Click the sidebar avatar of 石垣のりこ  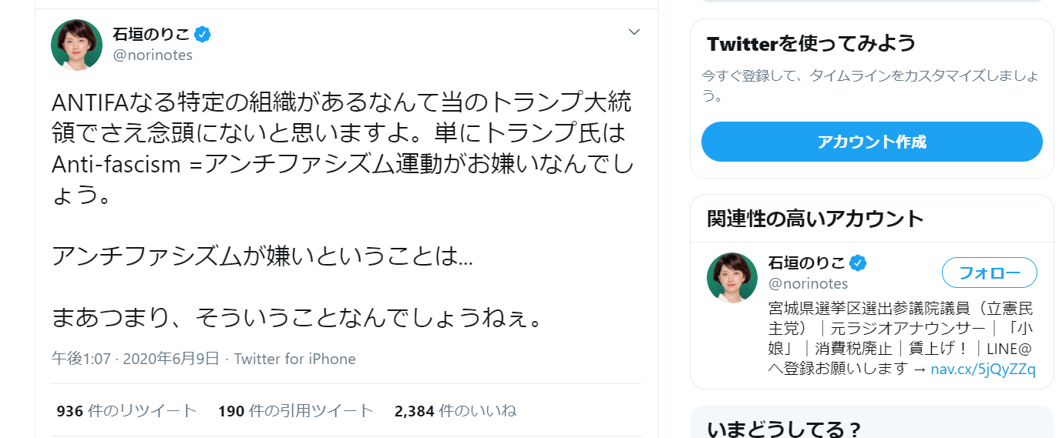[x=732, y=277]
